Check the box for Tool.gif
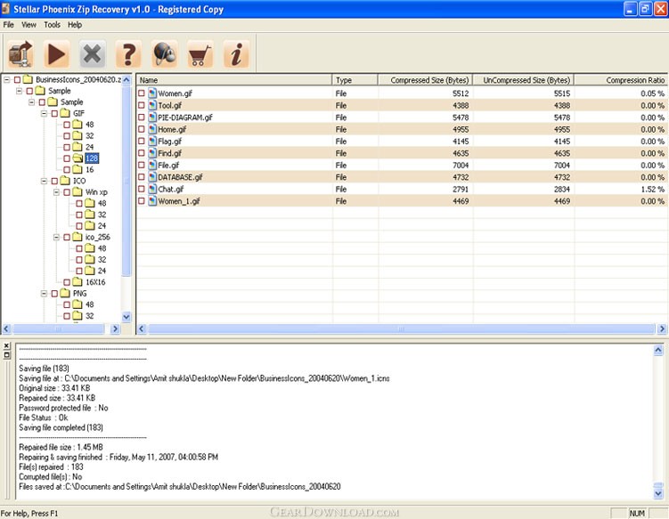The height and width of the screenshot is (519, 669). coord(142,105)
